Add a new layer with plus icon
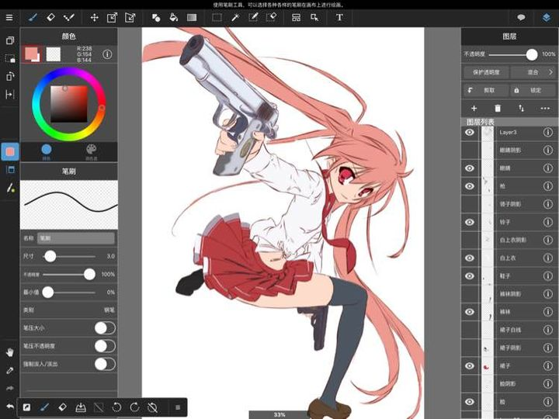 point(474,109)
